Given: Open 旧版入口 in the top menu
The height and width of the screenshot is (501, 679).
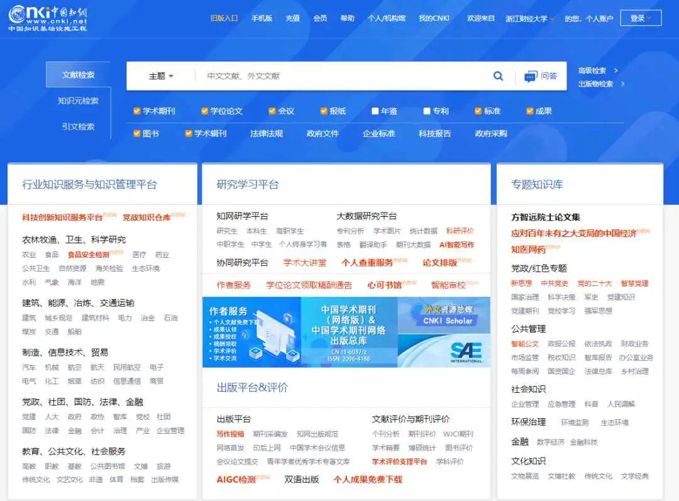Looking at the screenshot, I should click(x=224, y=18).
